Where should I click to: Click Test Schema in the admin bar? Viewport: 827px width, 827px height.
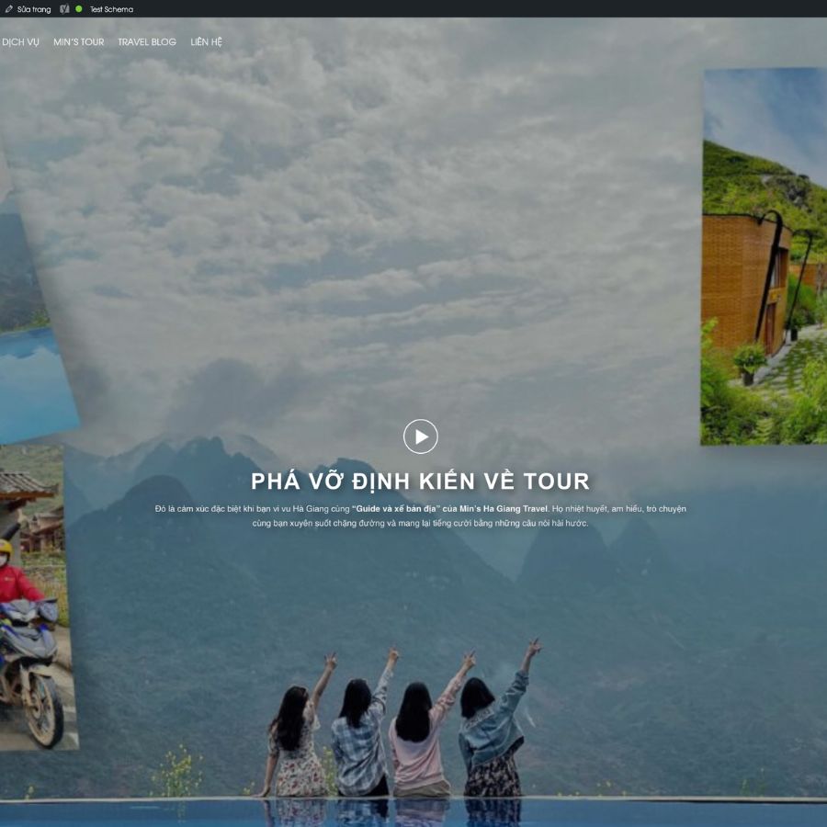tap(110, 8)
